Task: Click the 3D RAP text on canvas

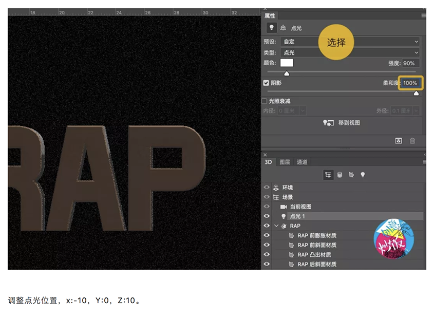Action: 107,178
